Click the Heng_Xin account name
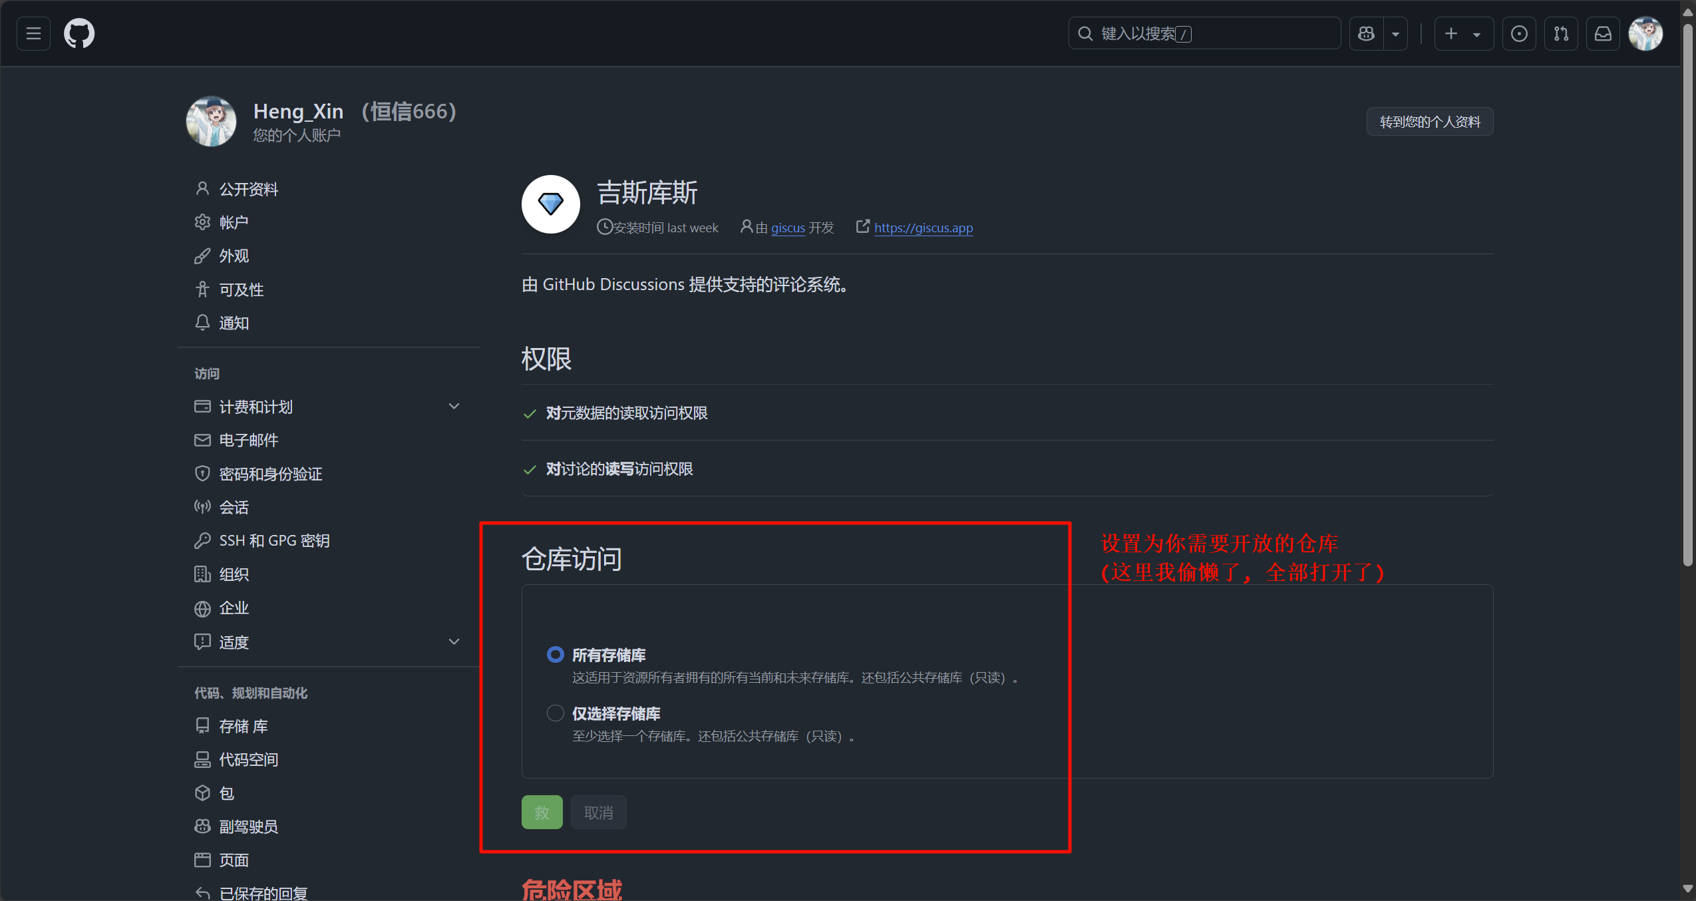Screen dimensions: 1696x901 [298, 112]
